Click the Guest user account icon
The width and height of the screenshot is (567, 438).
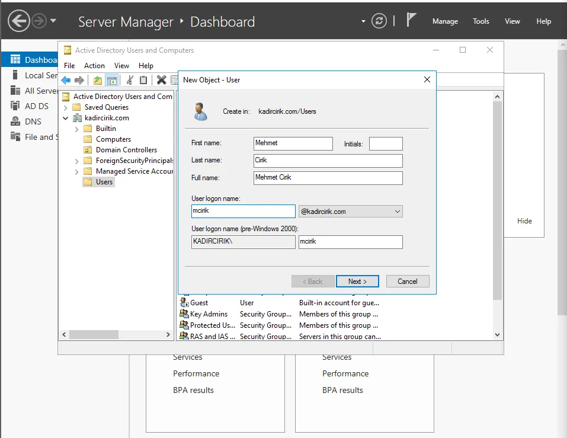[184, 302]
